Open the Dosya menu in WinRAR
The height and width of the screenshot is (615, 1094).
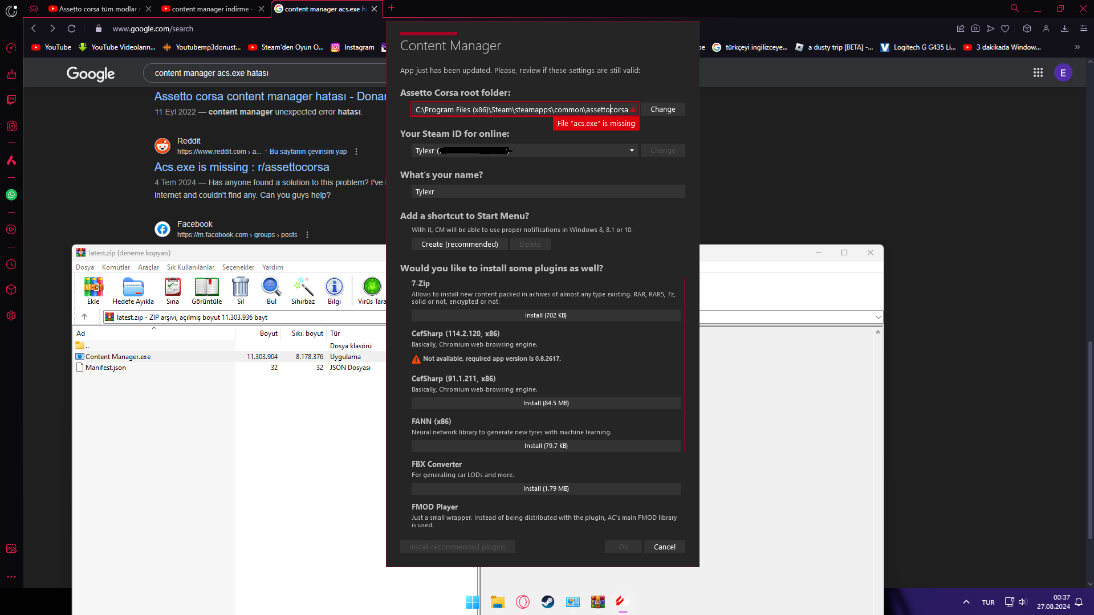85,267
